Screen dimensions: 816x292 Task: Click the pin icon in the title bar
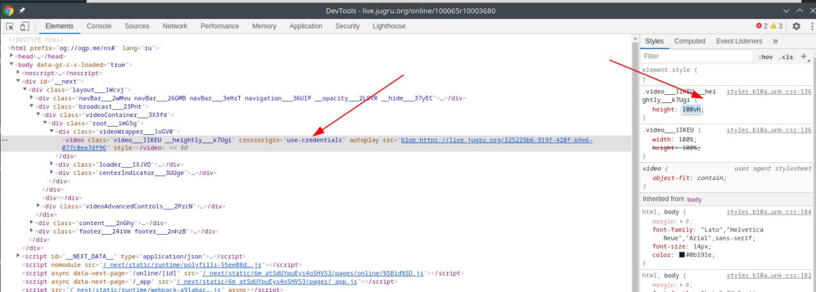[22, 11]
